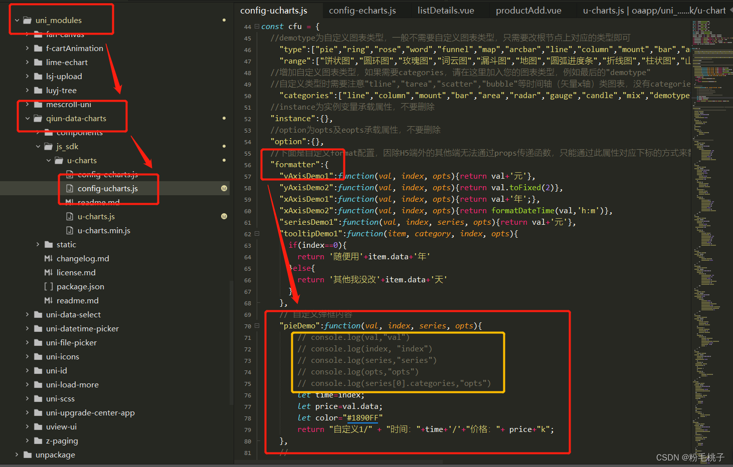Select the unpackage folder name
This screenshot has height=467, width=733.
55,455
